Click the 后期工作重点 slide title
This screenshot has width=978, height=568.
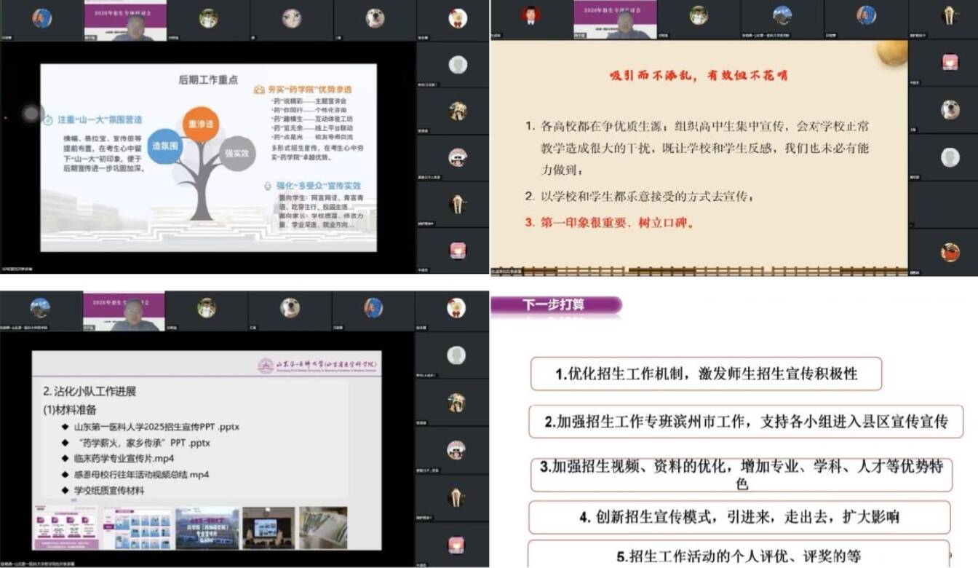208,80
